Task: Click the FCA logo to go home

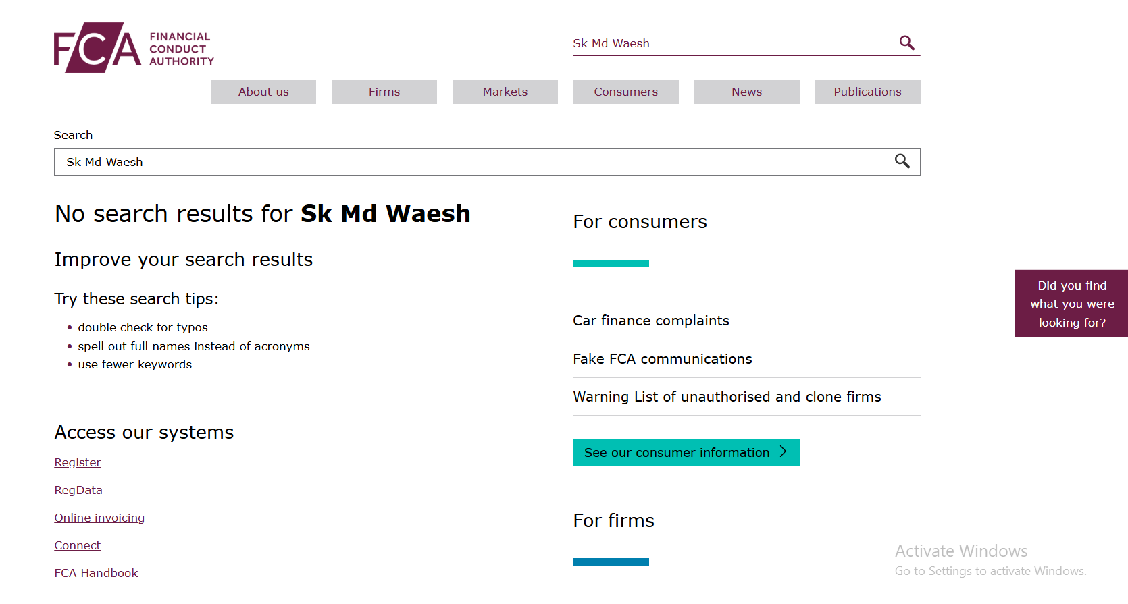Action: [x=134, y=48]
